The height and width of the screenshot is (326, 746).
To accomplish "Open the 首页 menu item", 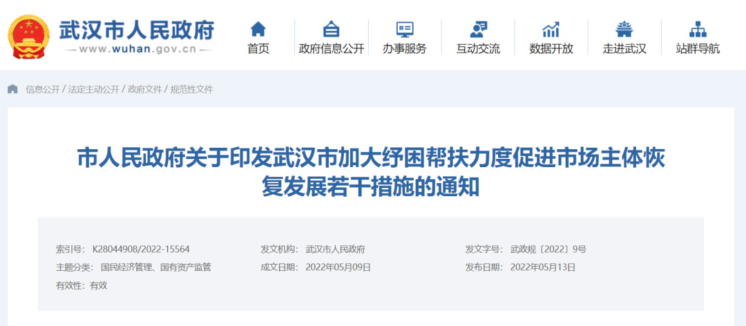I will (x=258, y=49).
